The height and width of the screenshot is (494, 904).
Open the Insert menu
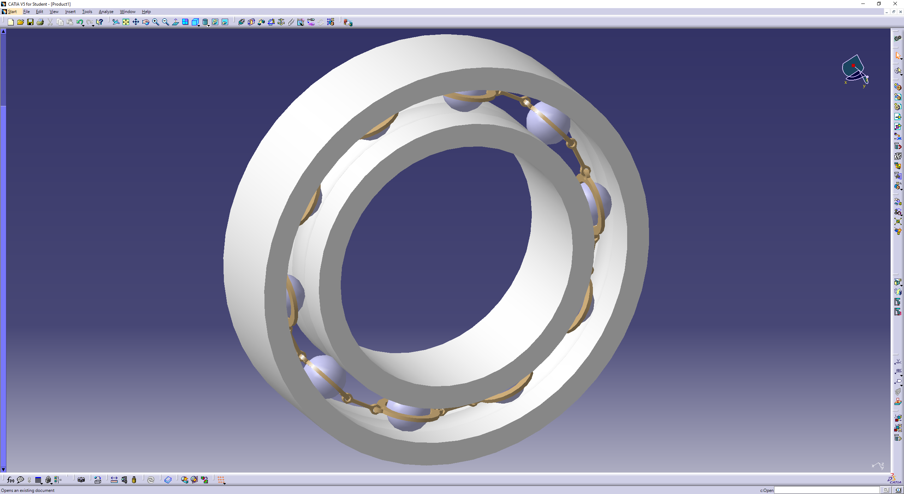(70, 12)
